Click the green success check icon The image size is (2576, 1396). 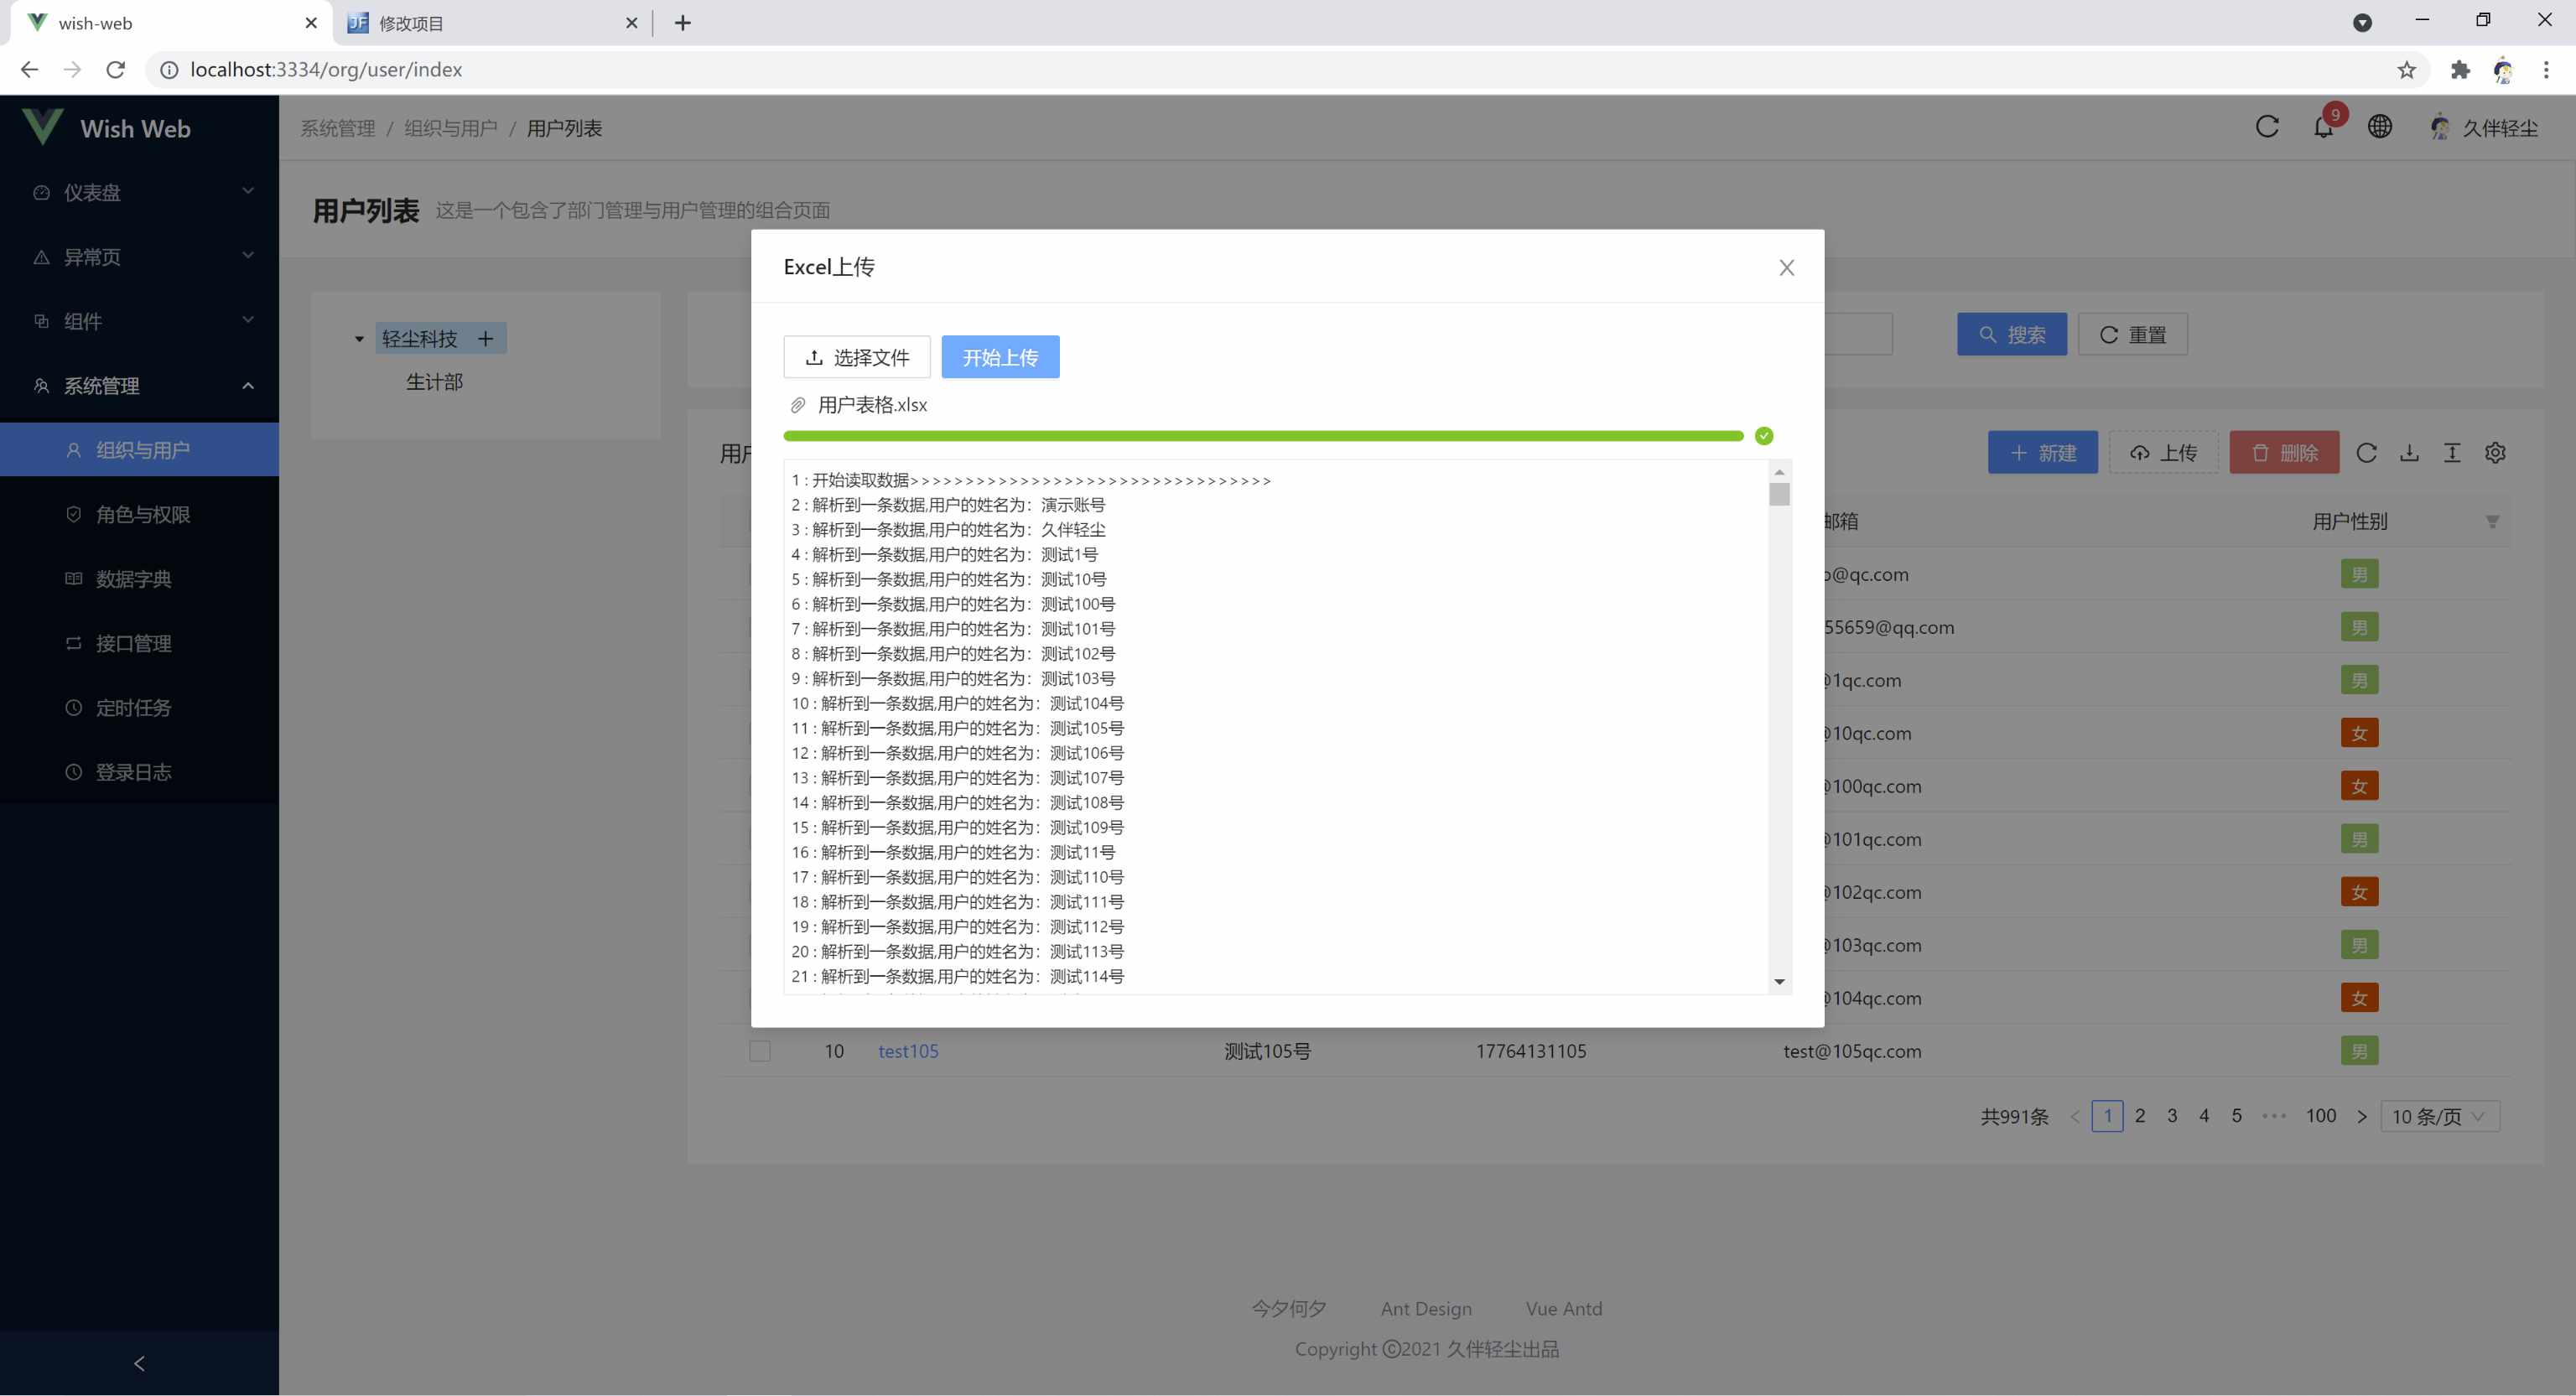tap(1764, 436)
